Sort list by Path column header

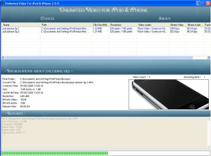pyautogui.click(x=66, y=25)
